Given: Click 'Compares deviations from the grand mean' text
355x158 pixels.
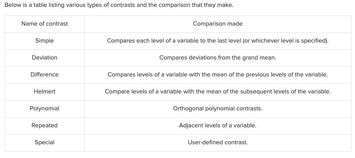Looking at the screenshot, I should coord(217,58).
